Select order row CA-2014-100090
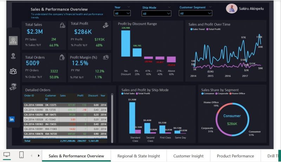This screenshot has height=162, width=281. click(65, 110)
